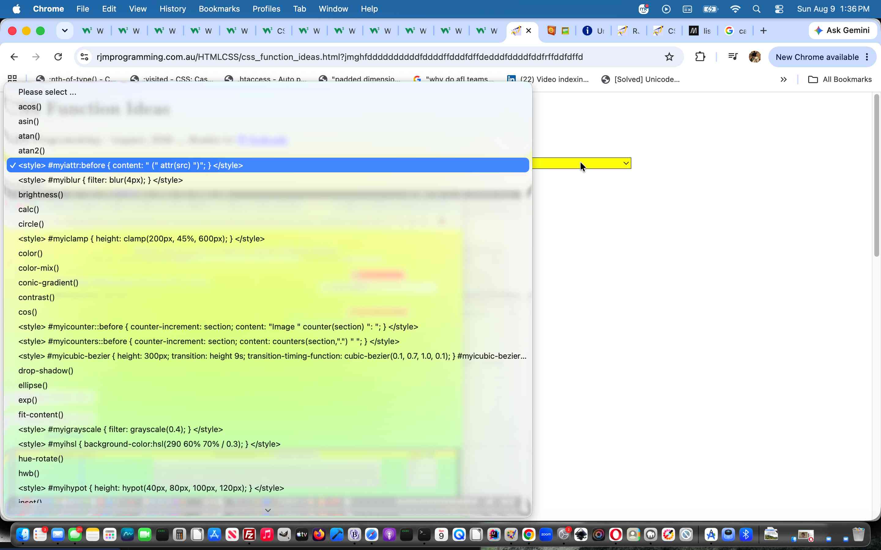Image resolution: width=881 pixels, height=550 pixels.
Task: Show more bookmarks with the chevron
Action: [x=783, y=79]
